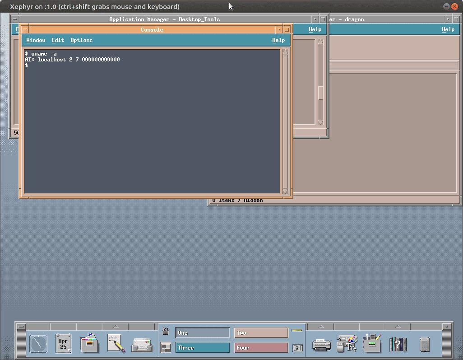Viewport: 463px width, 360px height.
Task: Click the 'uname -a' command line text
Action: pyautogui.click(x=44, y=54)
